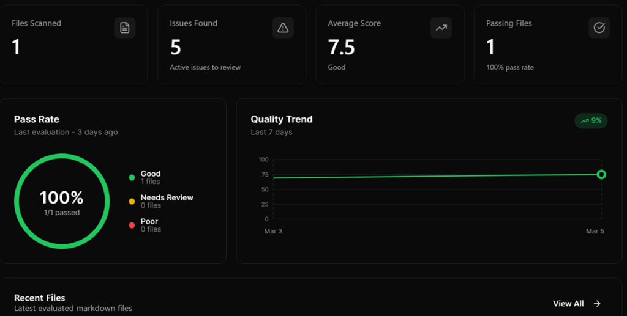Click the right arrow icon beside View All
627x316 pixels.
597,304
